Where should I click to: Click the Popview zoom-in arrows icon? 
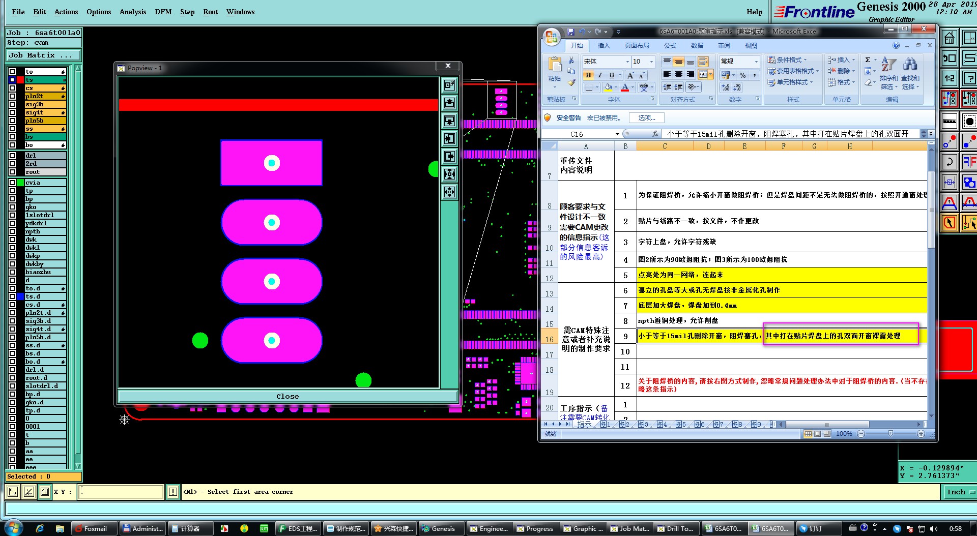pos(449,174)
